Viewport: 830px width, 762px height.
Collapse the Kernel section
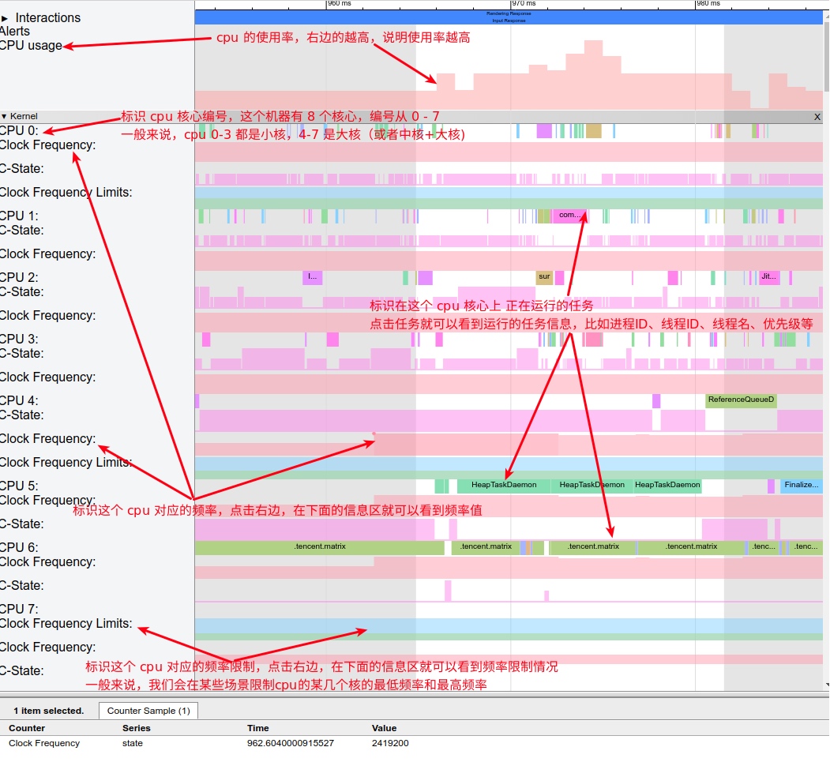tap(5, 116)
